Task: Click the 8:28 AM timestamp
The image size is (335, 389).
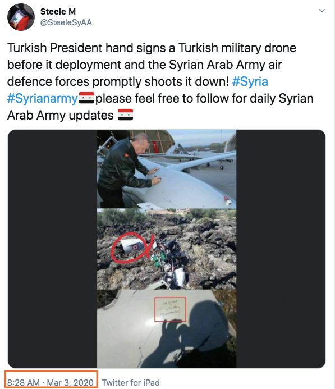Action: (24, 382)
